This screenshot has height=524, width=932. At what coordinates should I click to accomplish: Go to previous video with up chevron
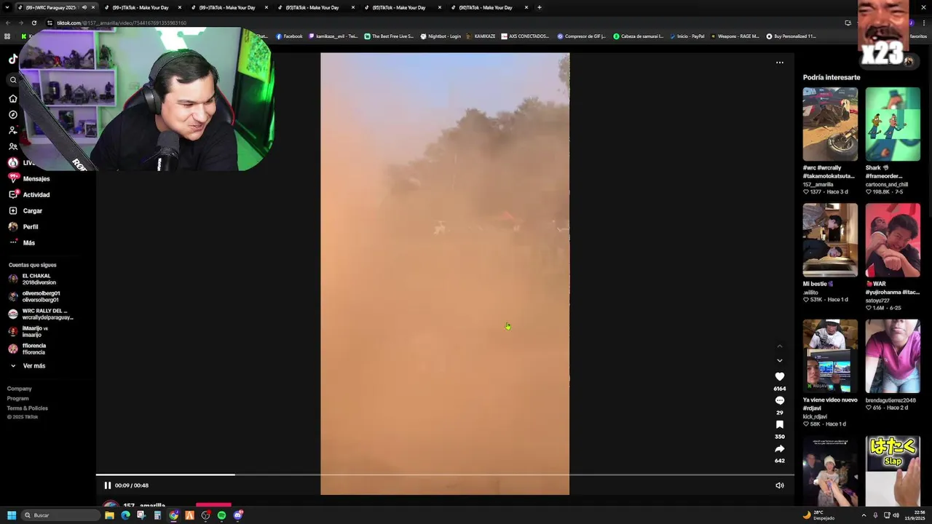pyautogui.click(x=780, y=346)
